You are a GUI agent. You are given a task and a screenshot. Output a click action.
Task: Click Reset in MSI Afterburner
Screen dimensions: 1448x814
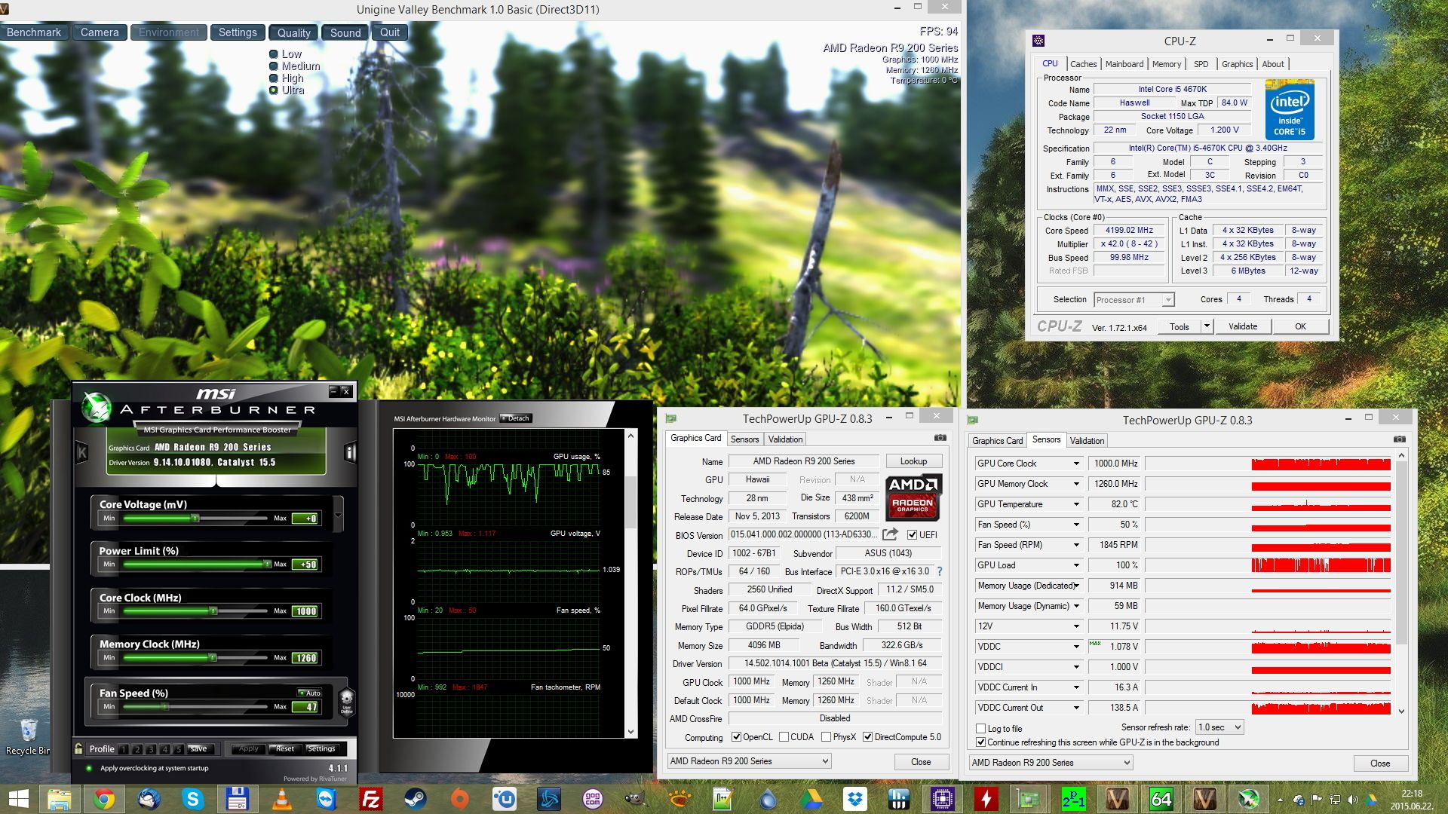(x=285, y=748)
